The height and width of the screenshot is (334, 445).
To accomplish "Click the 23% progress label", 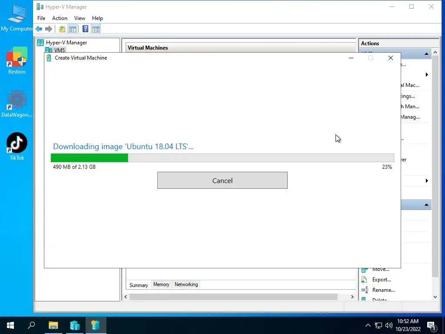I will click(x=387, y=167).
